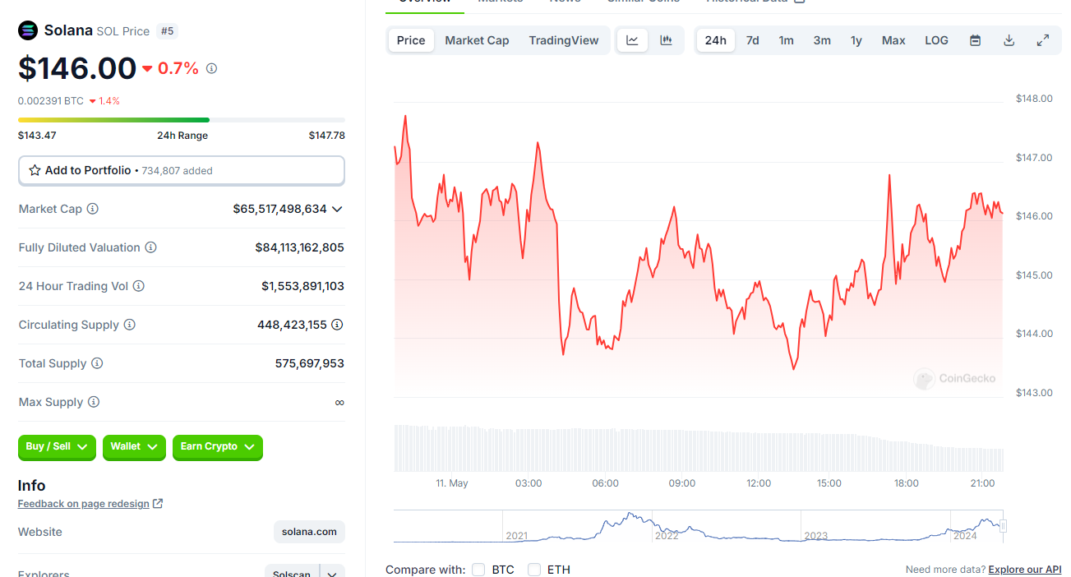Click $84,113,162,805 valuation value
Screen dimensions: 1071x577
pyautogui.click(x=300, y=247)
